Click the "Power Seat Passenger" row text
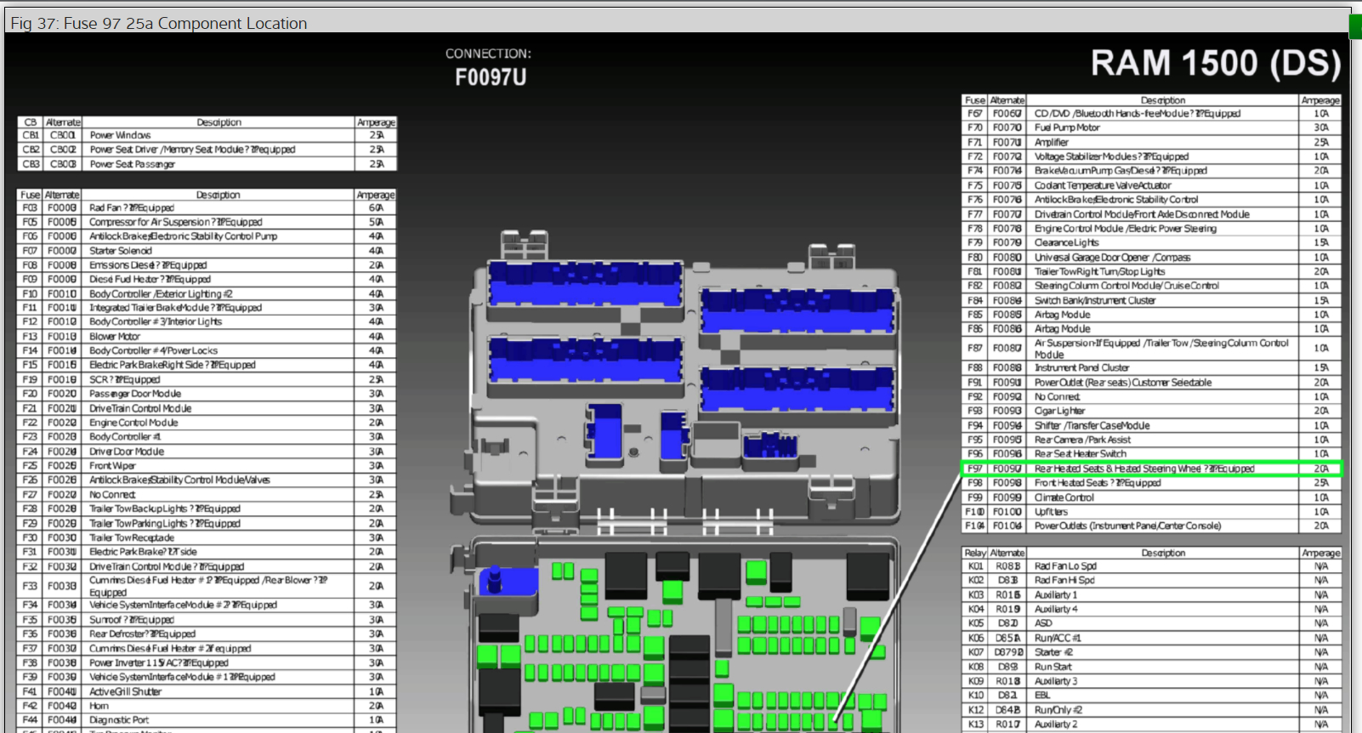 pos(133,164)
